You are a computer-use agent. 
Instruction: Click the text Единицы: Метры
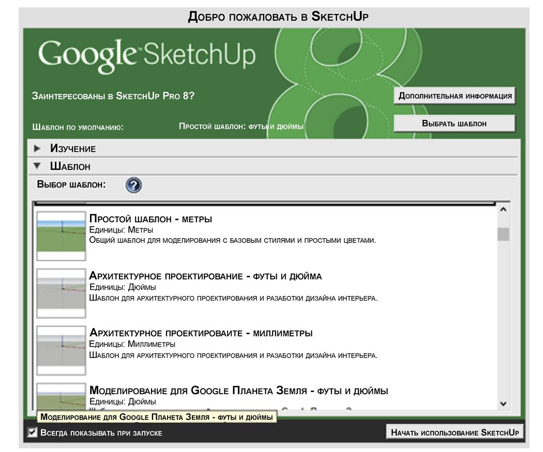[x=121, y=230]
